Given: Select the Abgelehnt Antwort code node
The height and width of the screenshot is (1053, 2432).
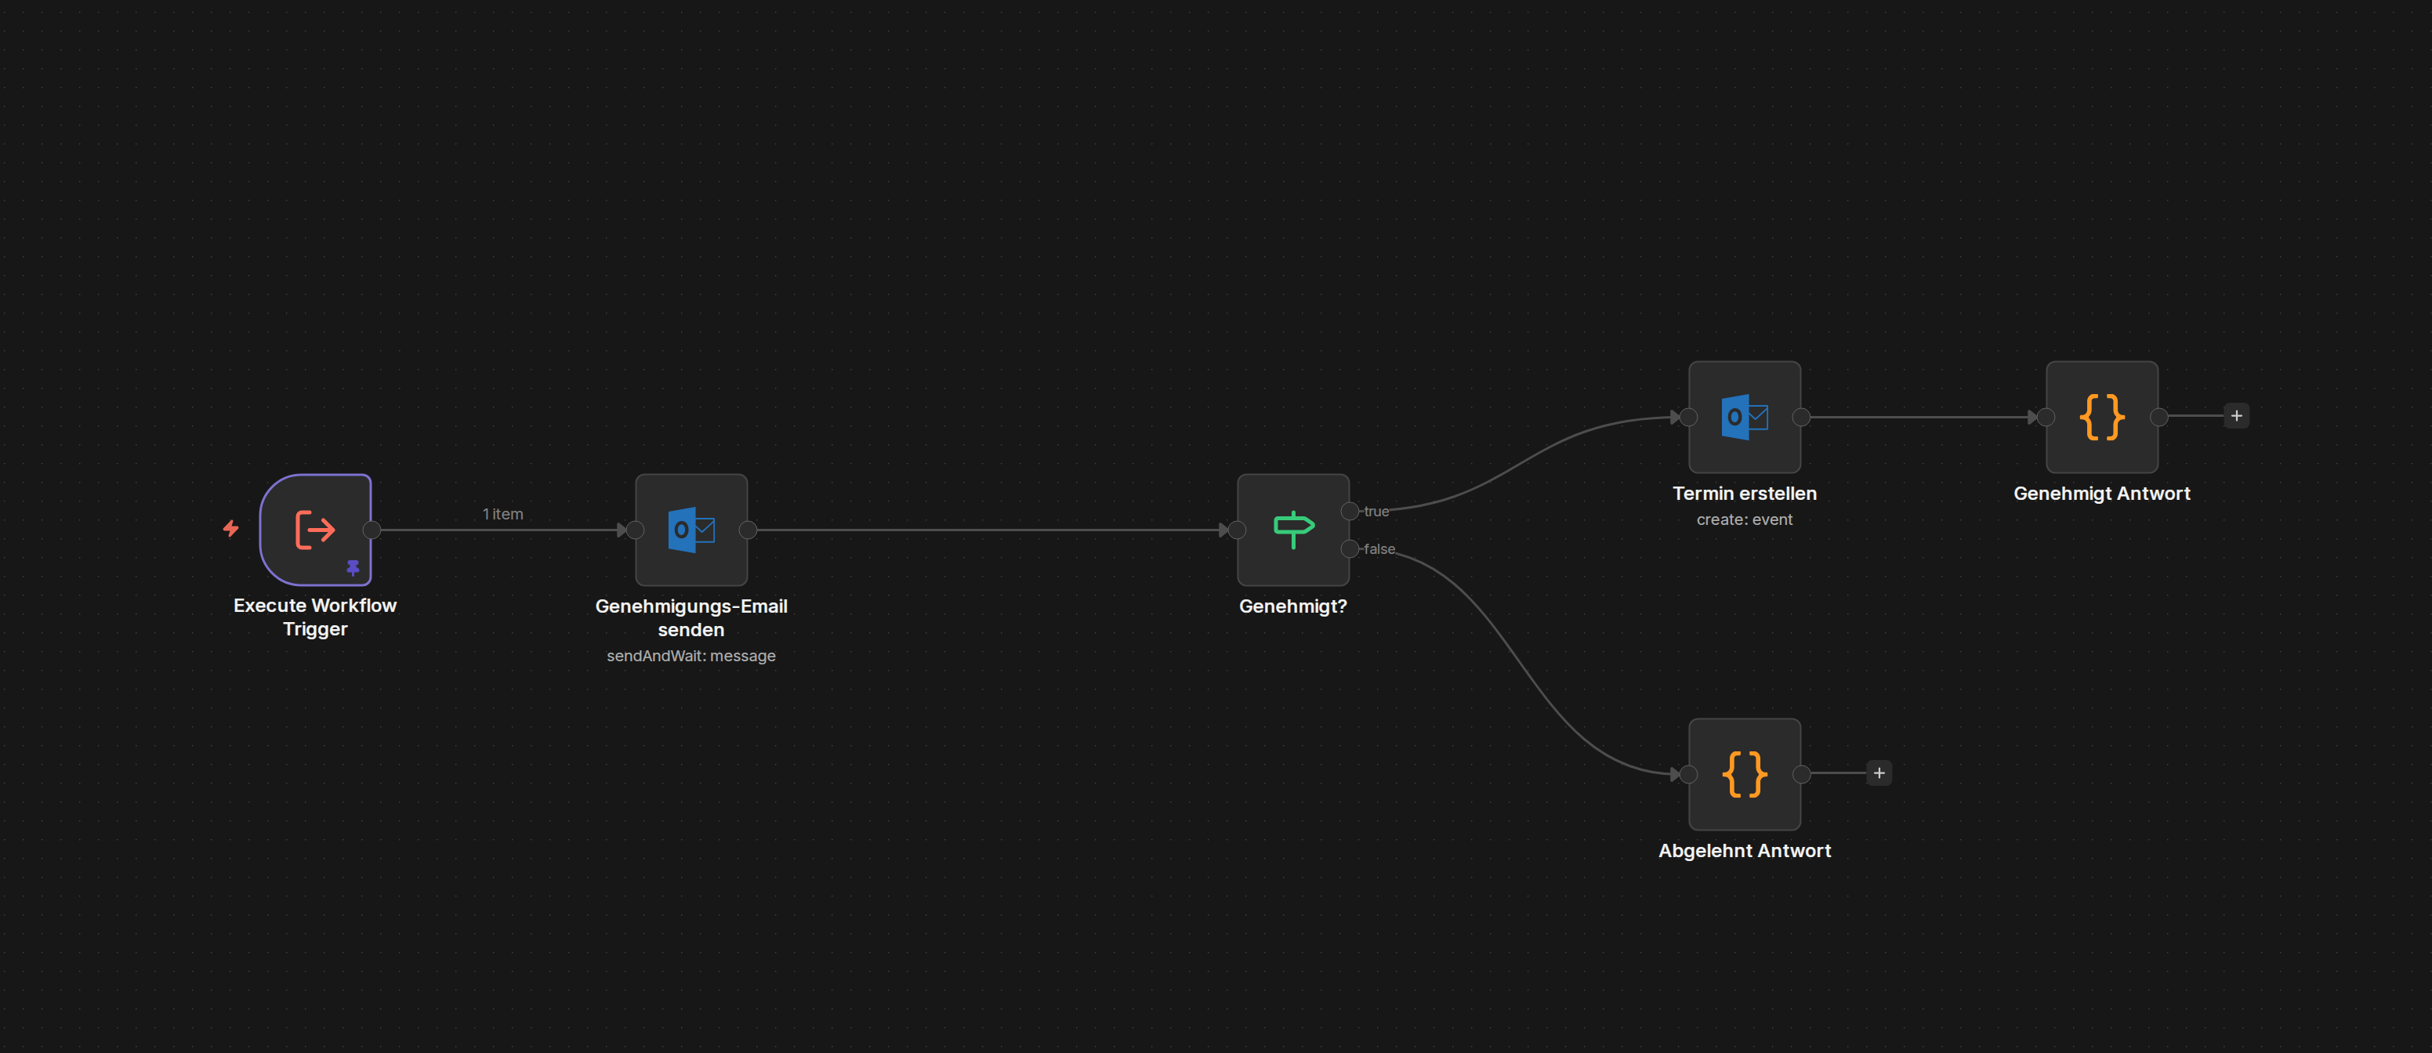Looking at the screenshot, I should [1744, 774].
